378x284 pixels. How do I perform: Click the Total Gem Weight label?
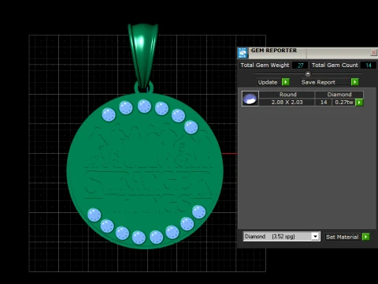pyautogui.click(x=265, y=65)
